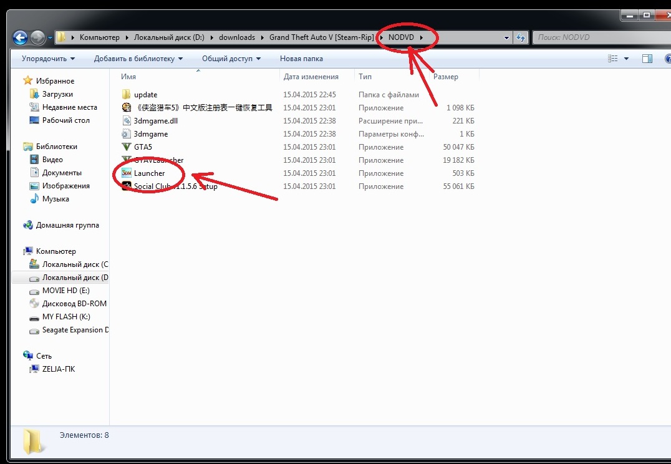Click the folder icon in details pane
The width and height of the screenshot is (671, 464).
tap(34, 441)
